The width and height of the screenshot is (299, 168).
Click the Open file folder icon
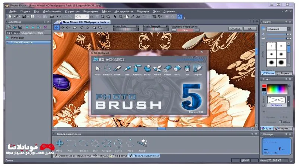click(16, 16)
